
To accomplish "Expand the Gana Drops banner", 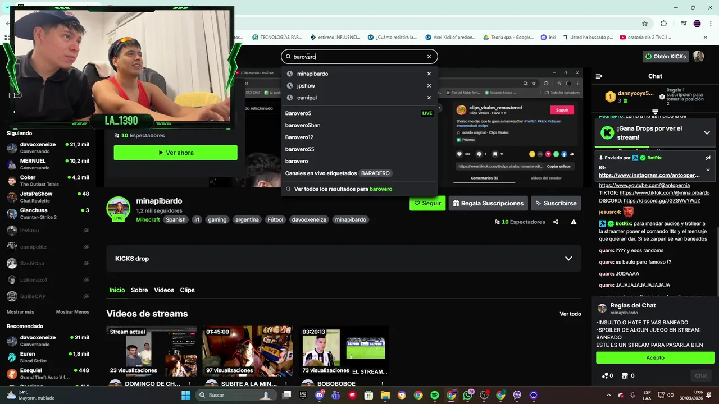I will [x=707, y=133].
